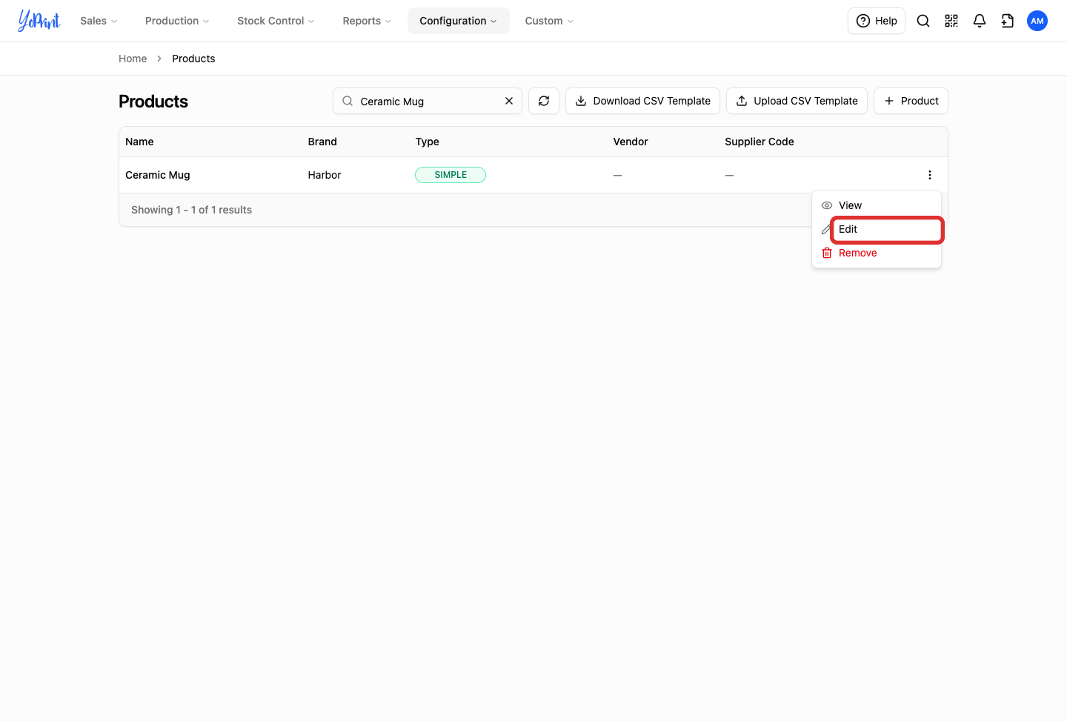Add a new Product

point(911,101)
